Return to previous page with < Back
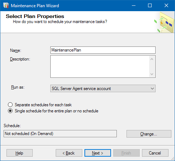 coord(69,153)
